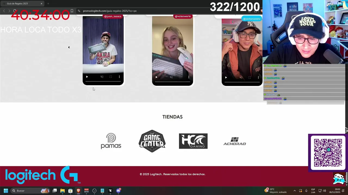Go forward in browser history
This screenshot has height=195, width=348.
point(9,11)
